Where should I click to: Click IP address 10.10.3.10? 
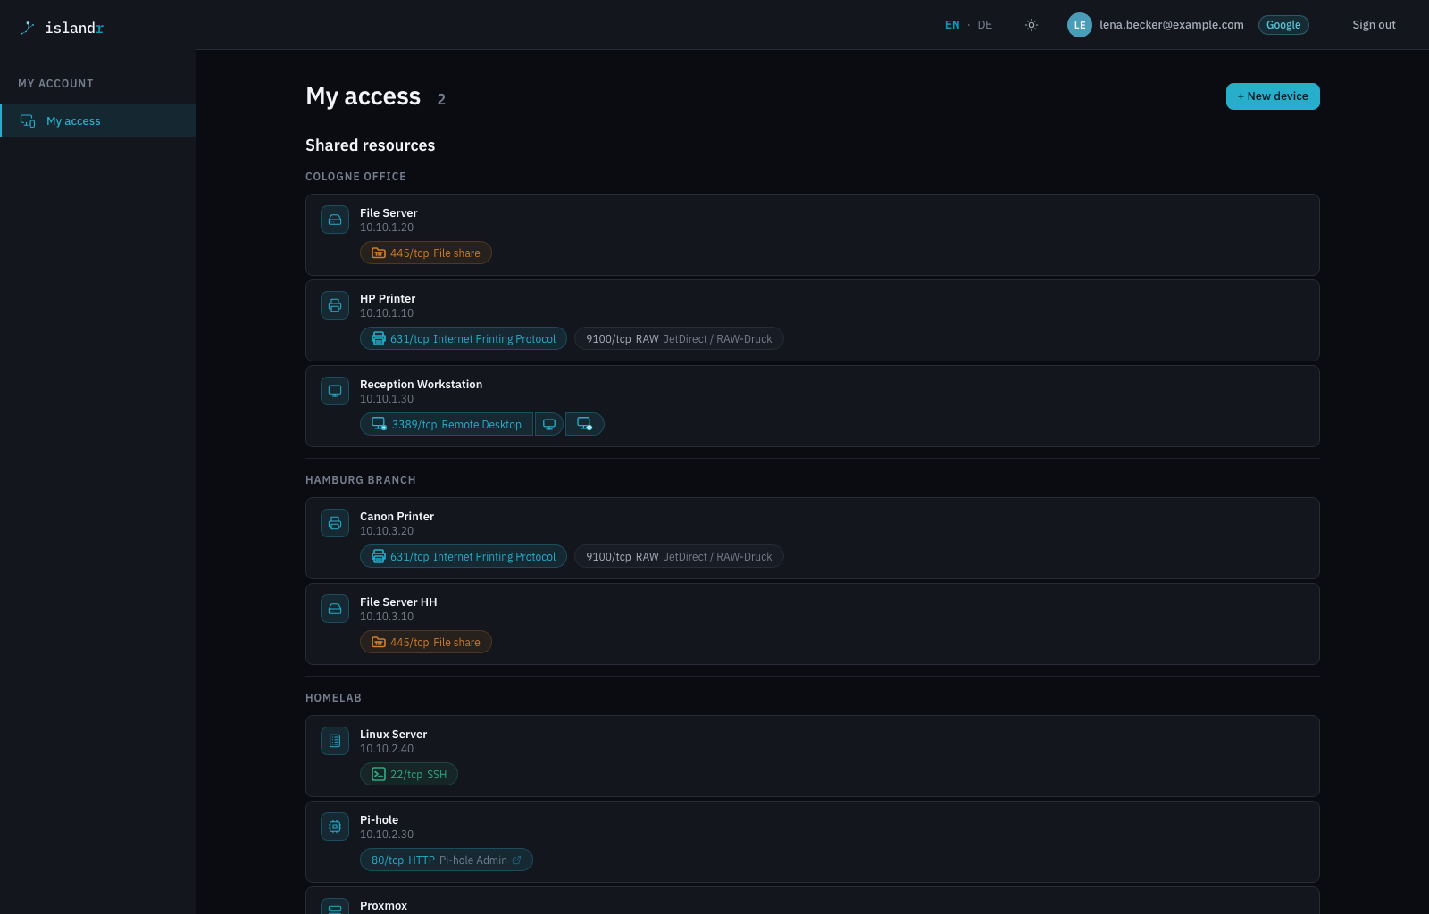coord(387,617)
